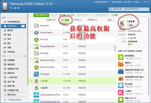Switch to the 系统 tab
The image size is (151, 103).
(65, 20)
